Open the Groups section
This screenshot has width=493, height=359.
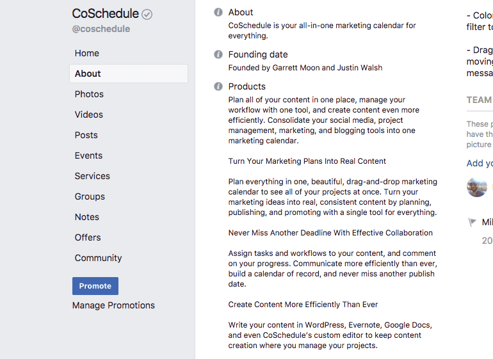[90, 196]
